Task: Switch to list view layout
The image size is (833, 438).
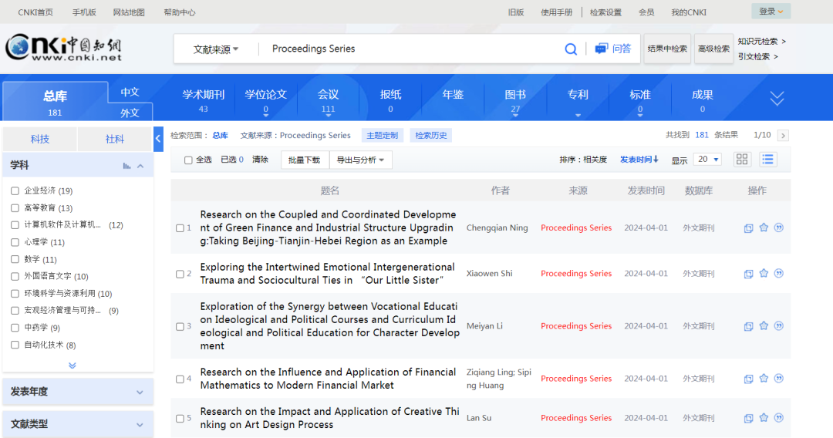Action: pos(767,160)
